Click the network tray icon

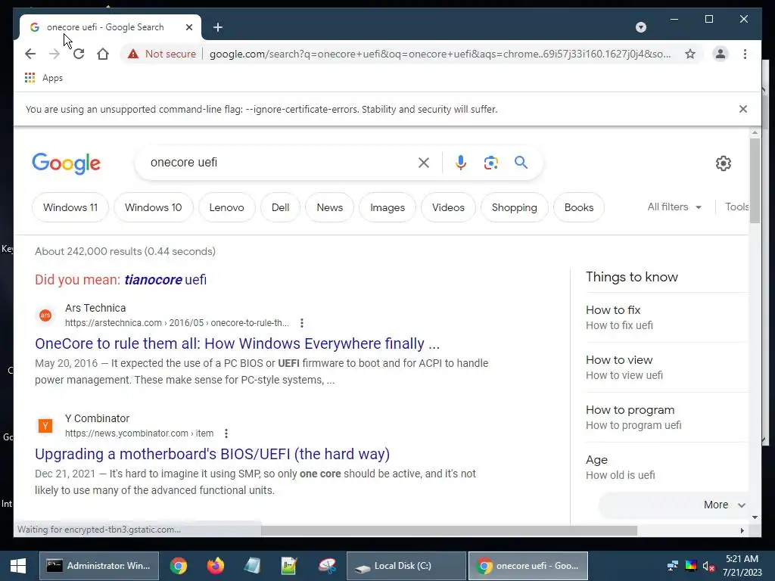pos(672,566)
